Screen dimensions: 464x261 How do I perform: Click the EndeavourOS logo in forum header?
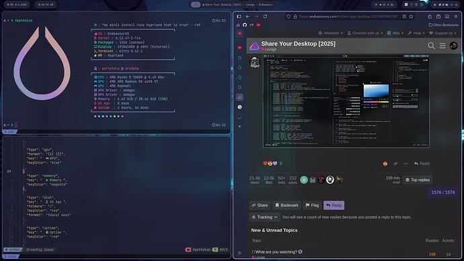tap(254, 46)
